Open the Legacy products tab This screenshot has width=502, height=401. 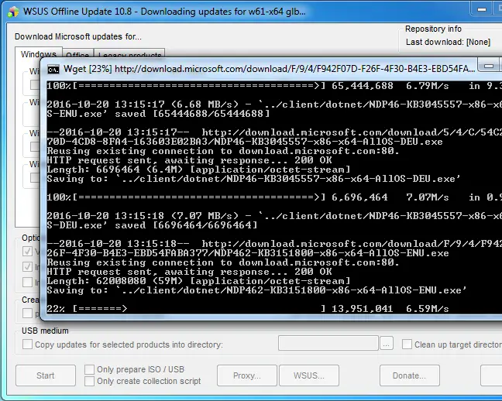(x=129, y=55)
